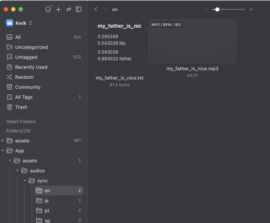This screenshot has height=223, width=270.
Task: Click the Kwik library icon
Action: point(10,23)
